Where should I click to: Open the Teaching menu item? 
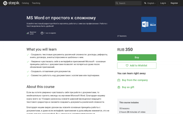point(36,3)
